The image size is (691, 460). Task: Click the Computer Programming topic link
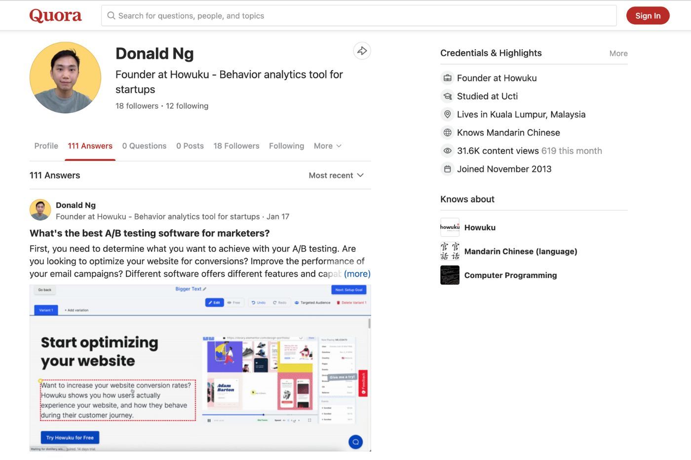[510, 275]
